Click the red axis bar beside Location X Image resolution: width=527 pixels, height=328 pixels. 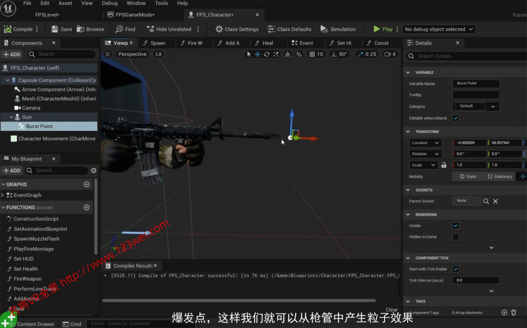pos(453,143)
